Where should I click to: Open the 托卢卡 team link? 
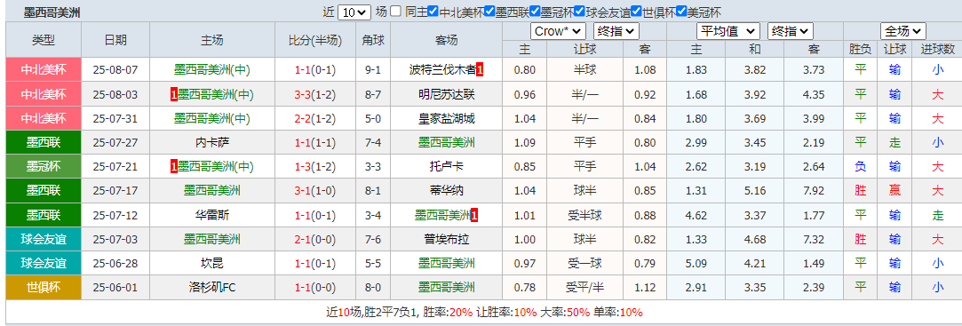(446, 166)
